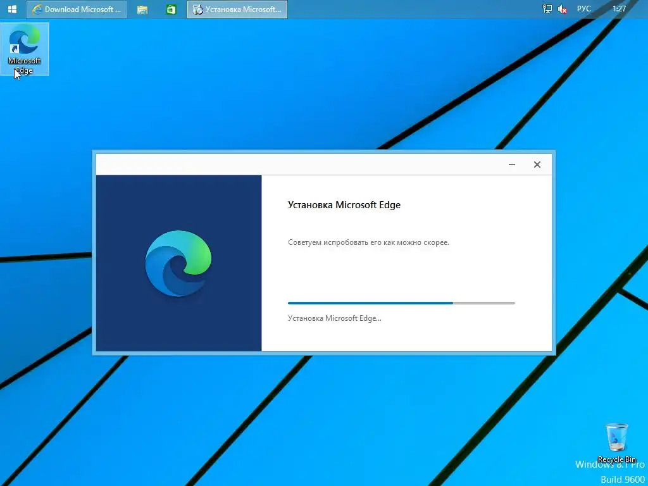Image resolution: width=648 pixels, height=486 pixels.
Task: Change input language РУС indicator
Action: 584,9
